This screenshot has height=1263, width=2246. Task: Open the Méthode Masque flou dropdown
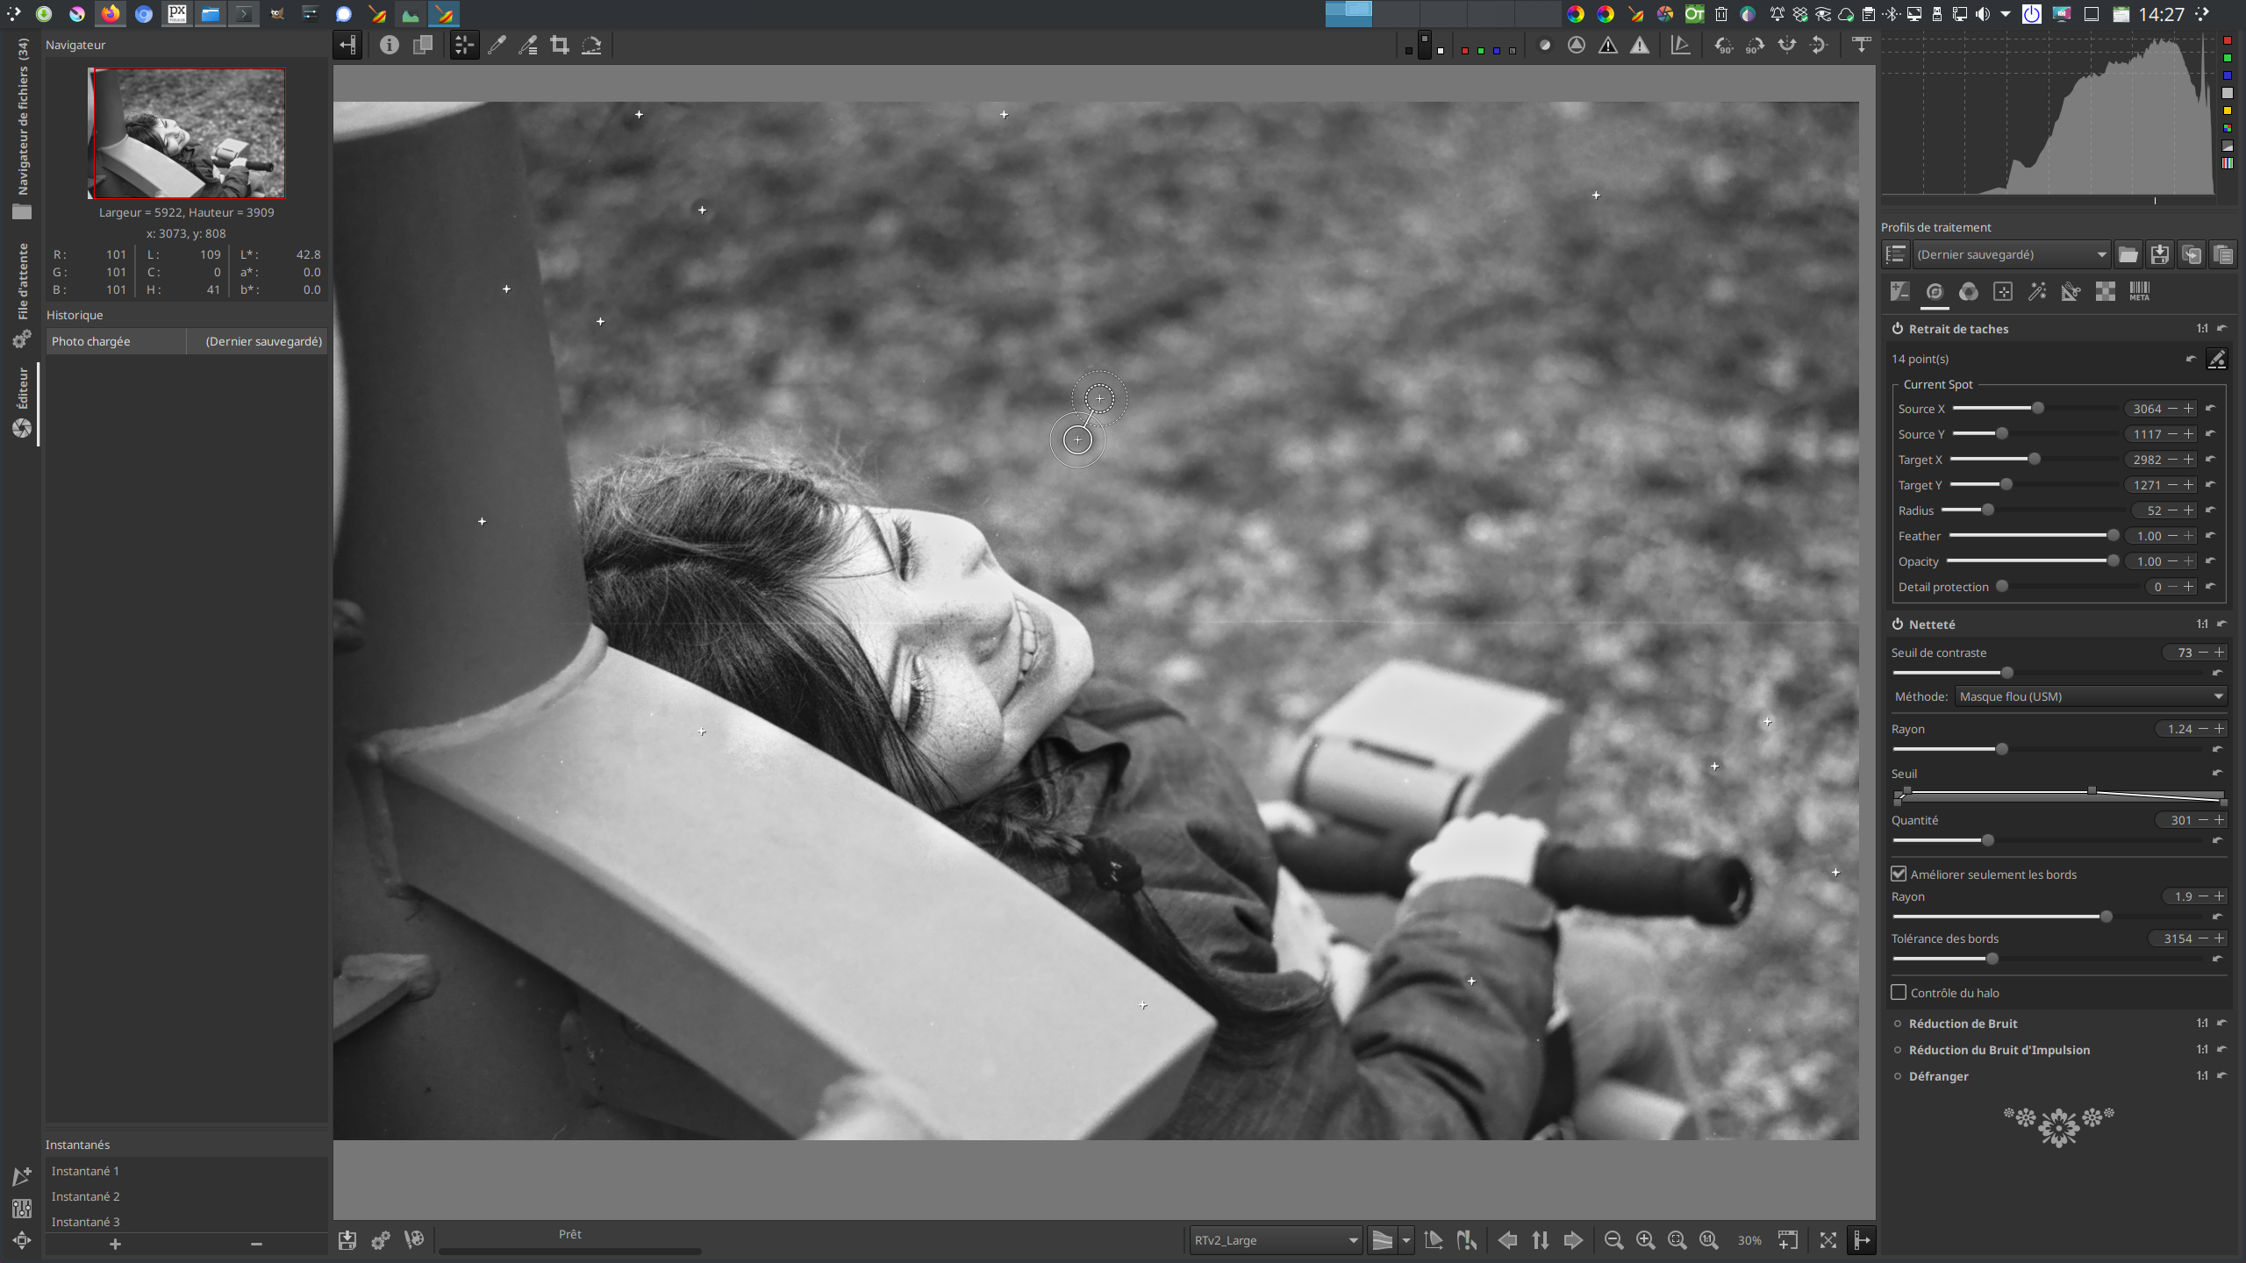pyautogui.click(x=2091, y=696)
